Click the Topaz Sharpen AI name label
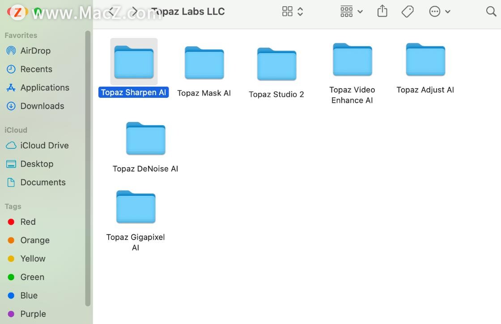The width and height of the screenshot is (501, 324). pyautogui.click(x=134, y=93)
